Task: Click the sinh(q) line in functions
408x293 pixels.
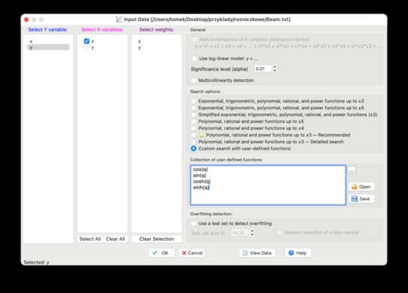Action: tap(202, 188)
